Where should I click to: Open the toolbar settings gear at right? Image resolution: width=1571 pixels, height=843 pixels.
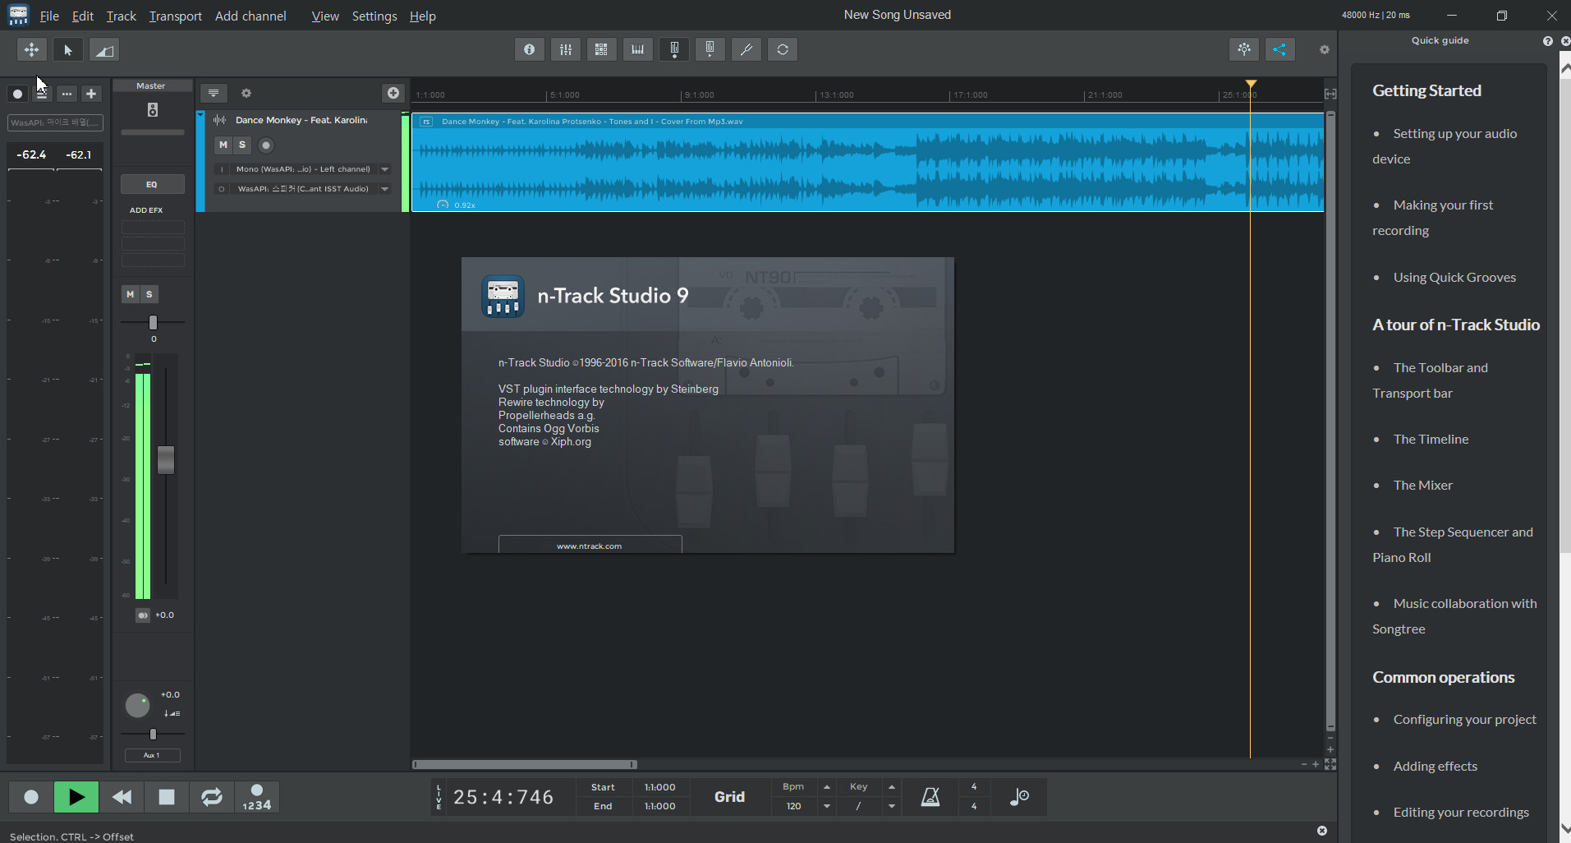tap(1324, 50)
